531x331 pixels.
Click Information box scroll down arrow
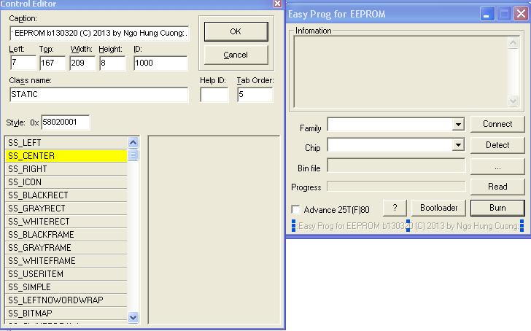coord(513,101)
